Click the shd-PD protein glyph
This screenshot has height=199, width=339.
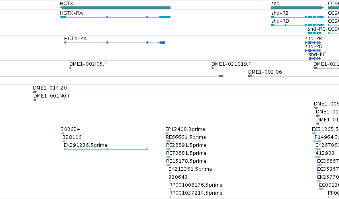point(313,51)
